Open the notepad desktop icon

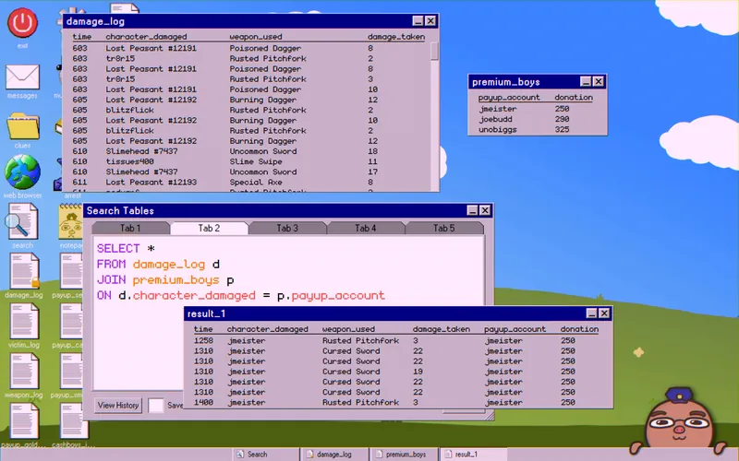(71, 221)
